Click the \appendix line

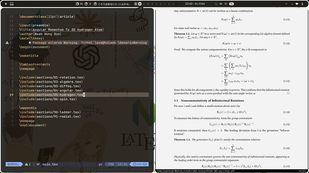28,108
